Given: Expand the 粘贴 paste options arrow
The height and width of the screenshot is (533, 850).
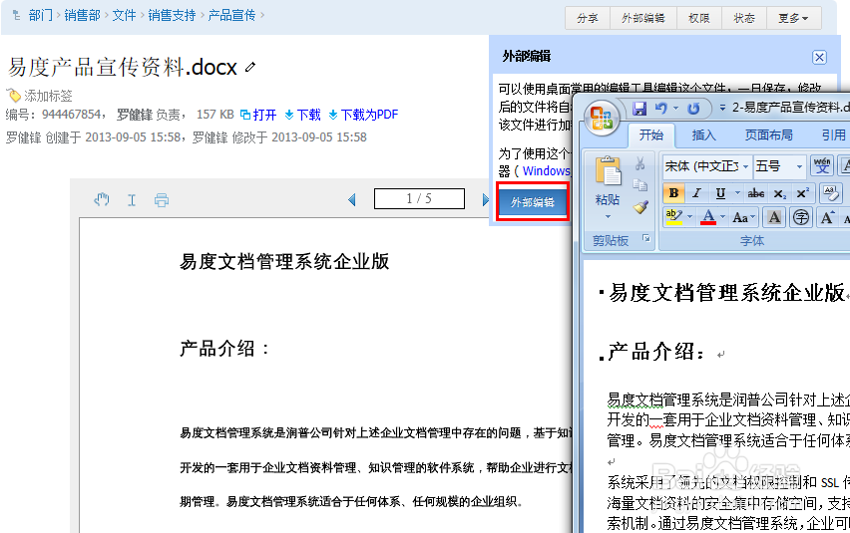Looking at the screenshot, I should tap(608, 217).
